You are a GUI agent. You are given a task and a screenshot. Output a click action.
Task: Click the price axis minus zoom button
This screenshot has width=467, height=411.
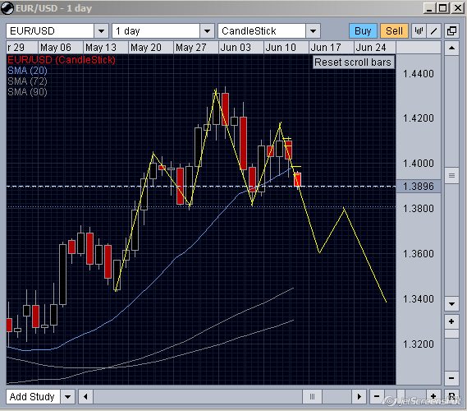(451, 378)
